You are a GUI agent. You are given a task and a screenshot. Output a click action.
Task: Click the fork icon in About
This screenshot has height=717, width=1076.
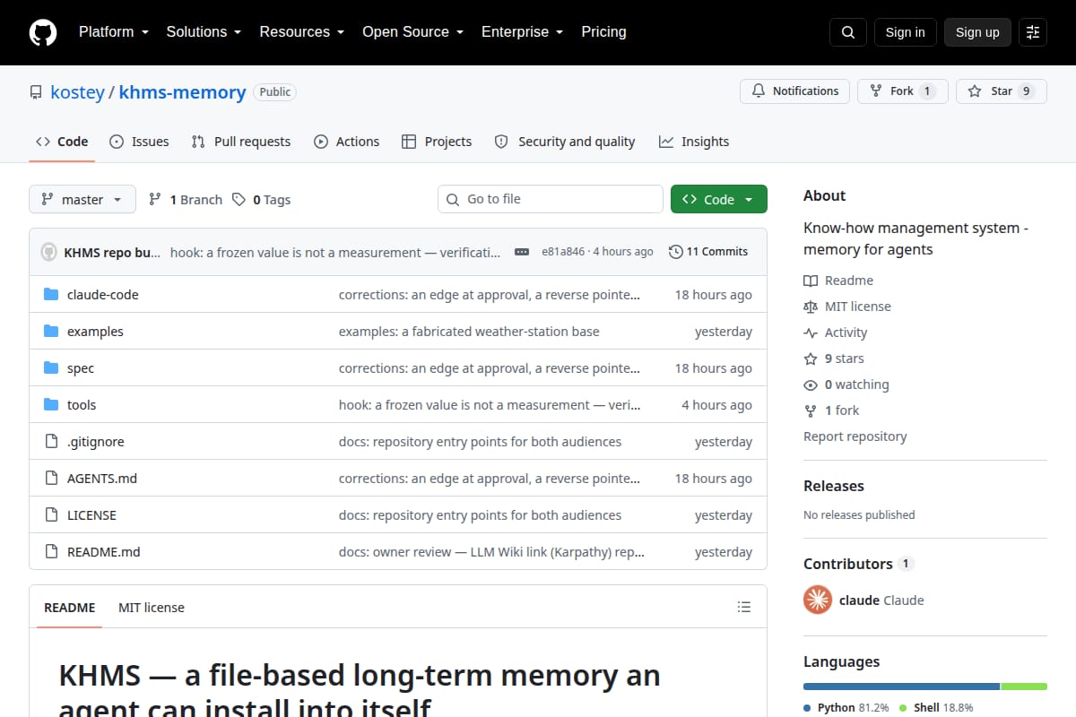(x=811, y=410)
